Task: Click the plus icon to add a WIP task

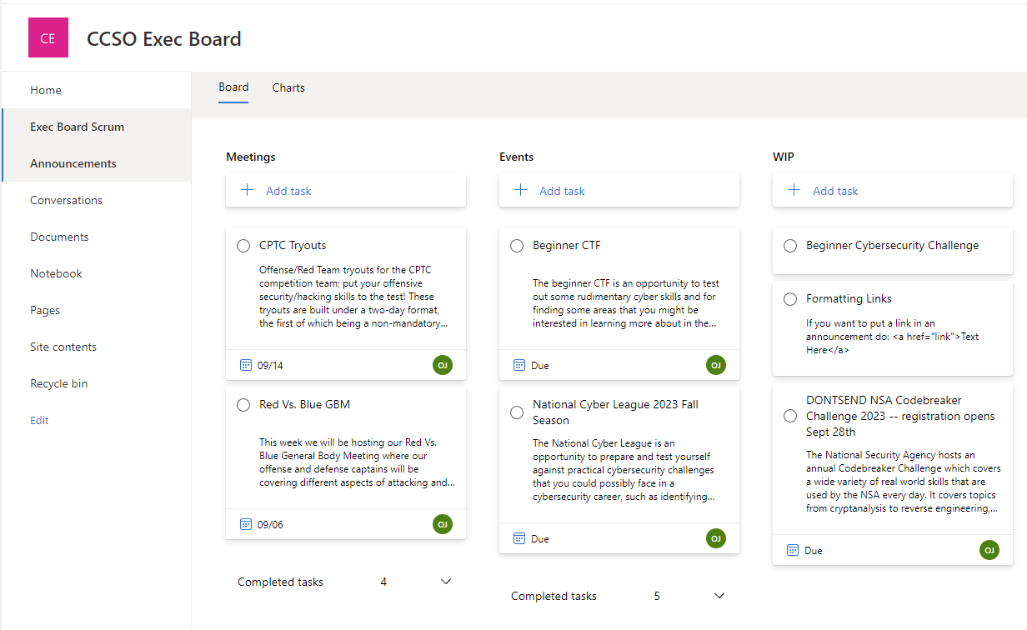Action: (x=794, y=190)
